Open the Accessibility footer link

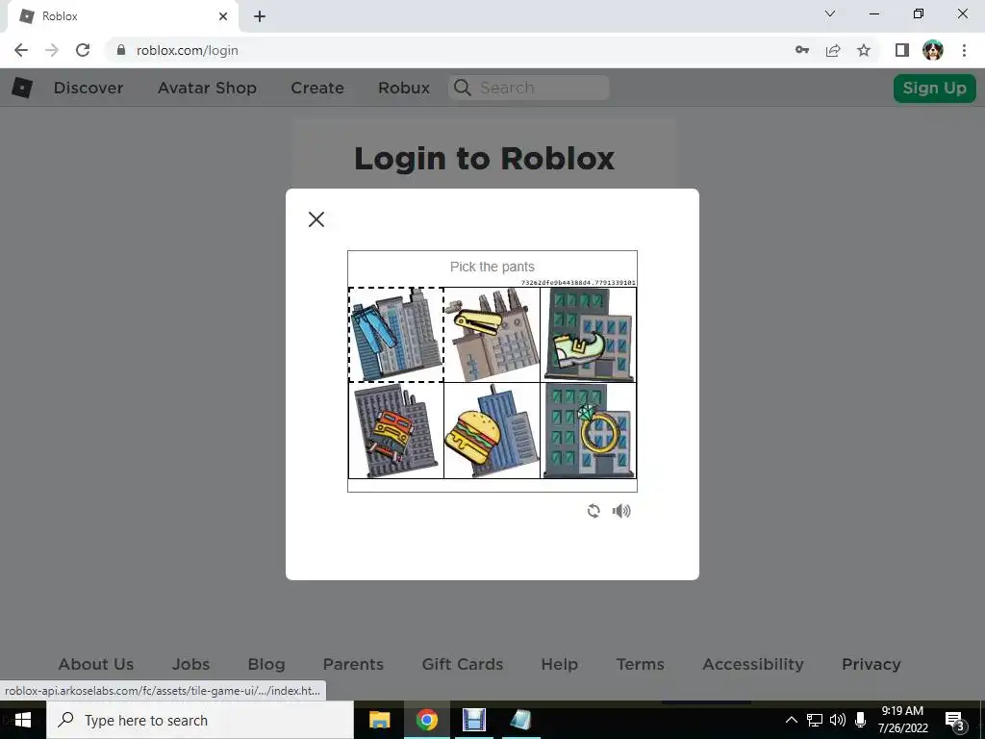pyautogui.click(x=753, y=664)
